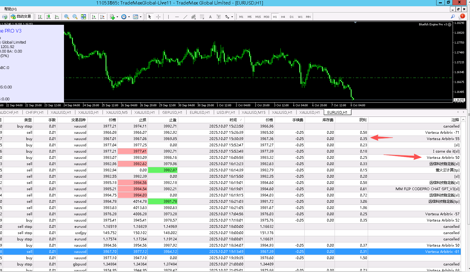Toggle candlestick chart mode

click(x=48, y=17)
